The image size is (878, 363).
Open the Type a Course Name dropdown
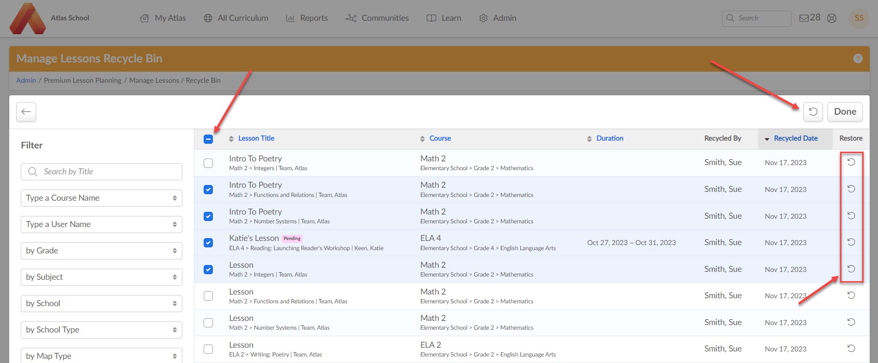pos(101,198)
